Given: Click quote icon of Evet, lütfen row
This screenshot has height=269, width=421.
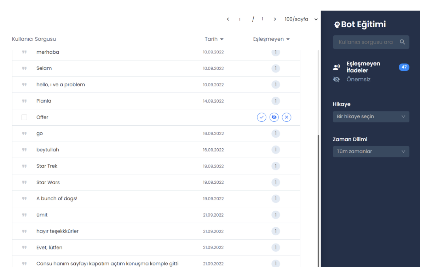Looking at the screenshot, I should pos(24,247).
